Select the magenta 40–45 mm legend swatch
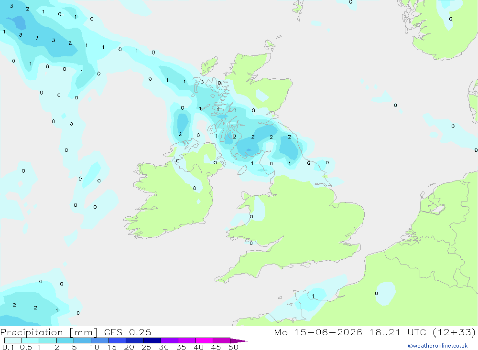 click(x=204, y=340)
